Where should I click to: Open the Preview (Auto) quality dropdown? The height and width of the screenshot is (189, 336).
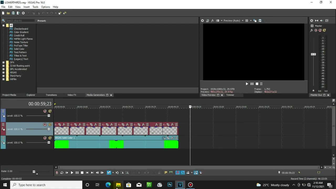pyautogui.click(x=233, y=20)
